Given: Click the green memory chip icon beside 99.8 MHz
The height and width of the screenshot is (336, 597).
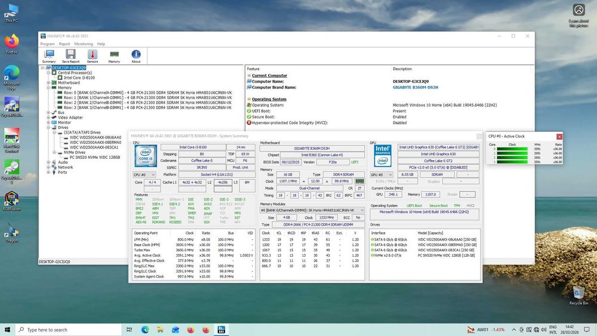Looking at the screenshot, I should 359,181.
